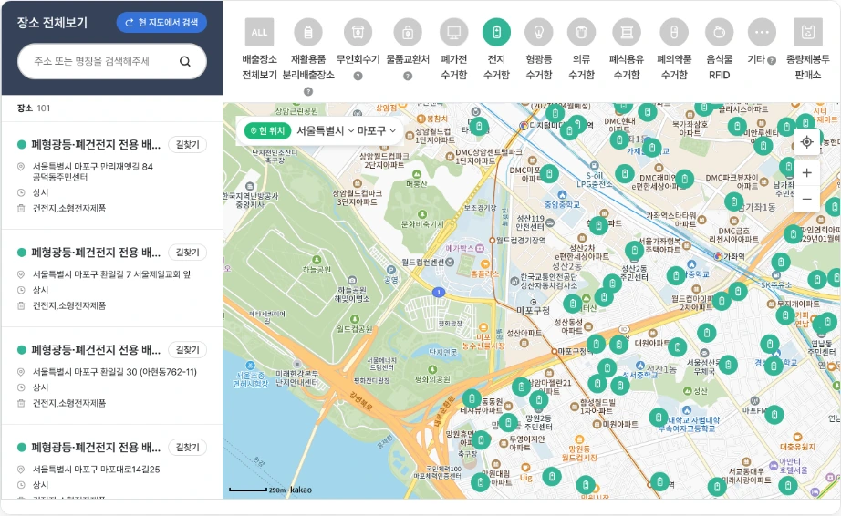Select the 전지 수거함 green category icon
This screenshot has height=516, width=841.
click(x=496, y=32)
